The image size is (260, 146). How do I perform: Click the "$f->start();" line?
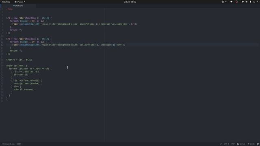coord(21,75)
